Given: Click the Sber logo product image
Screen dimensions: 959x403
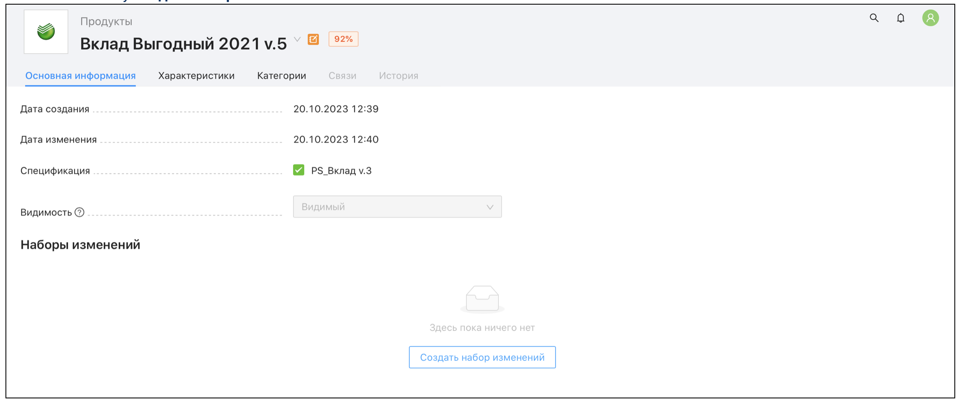Looking at the screenshot, I should point(46,32).
